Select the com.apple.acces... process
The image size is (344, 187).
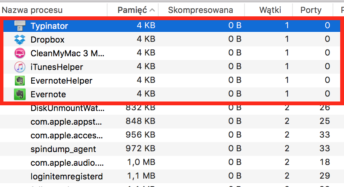coord(172,135)
